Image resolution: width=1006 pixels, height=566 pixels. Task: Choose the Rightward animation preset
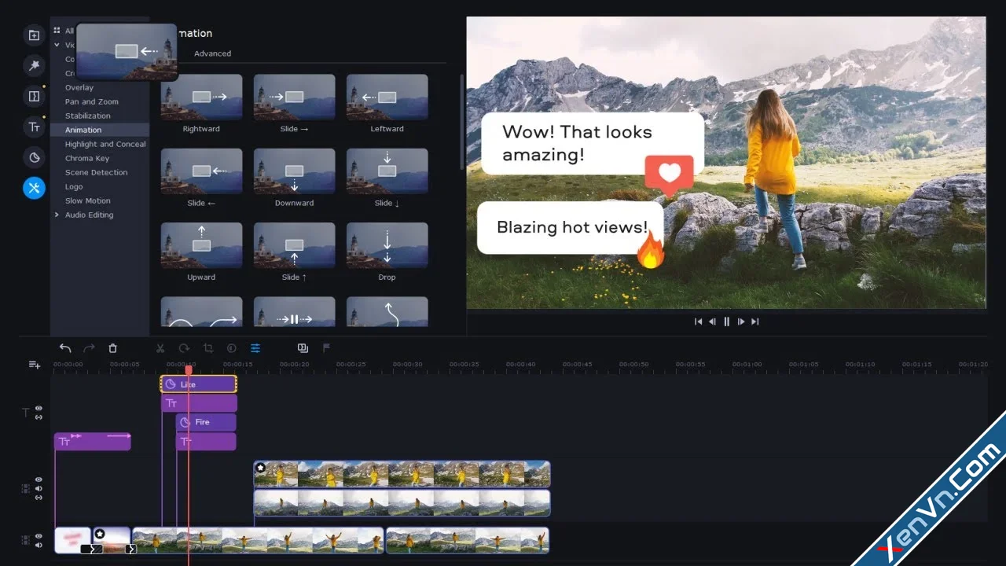(201, 97)
